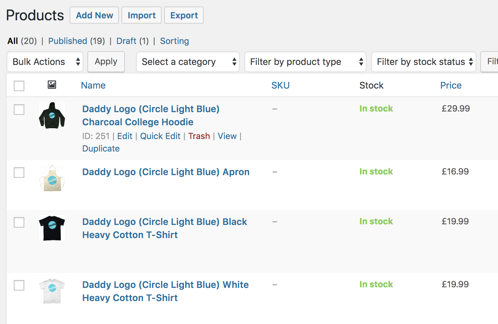The height and width of the screenshot is (324, 498).
Task: Open Quick Edit for the hoodie
Action: tap(160, 136)
